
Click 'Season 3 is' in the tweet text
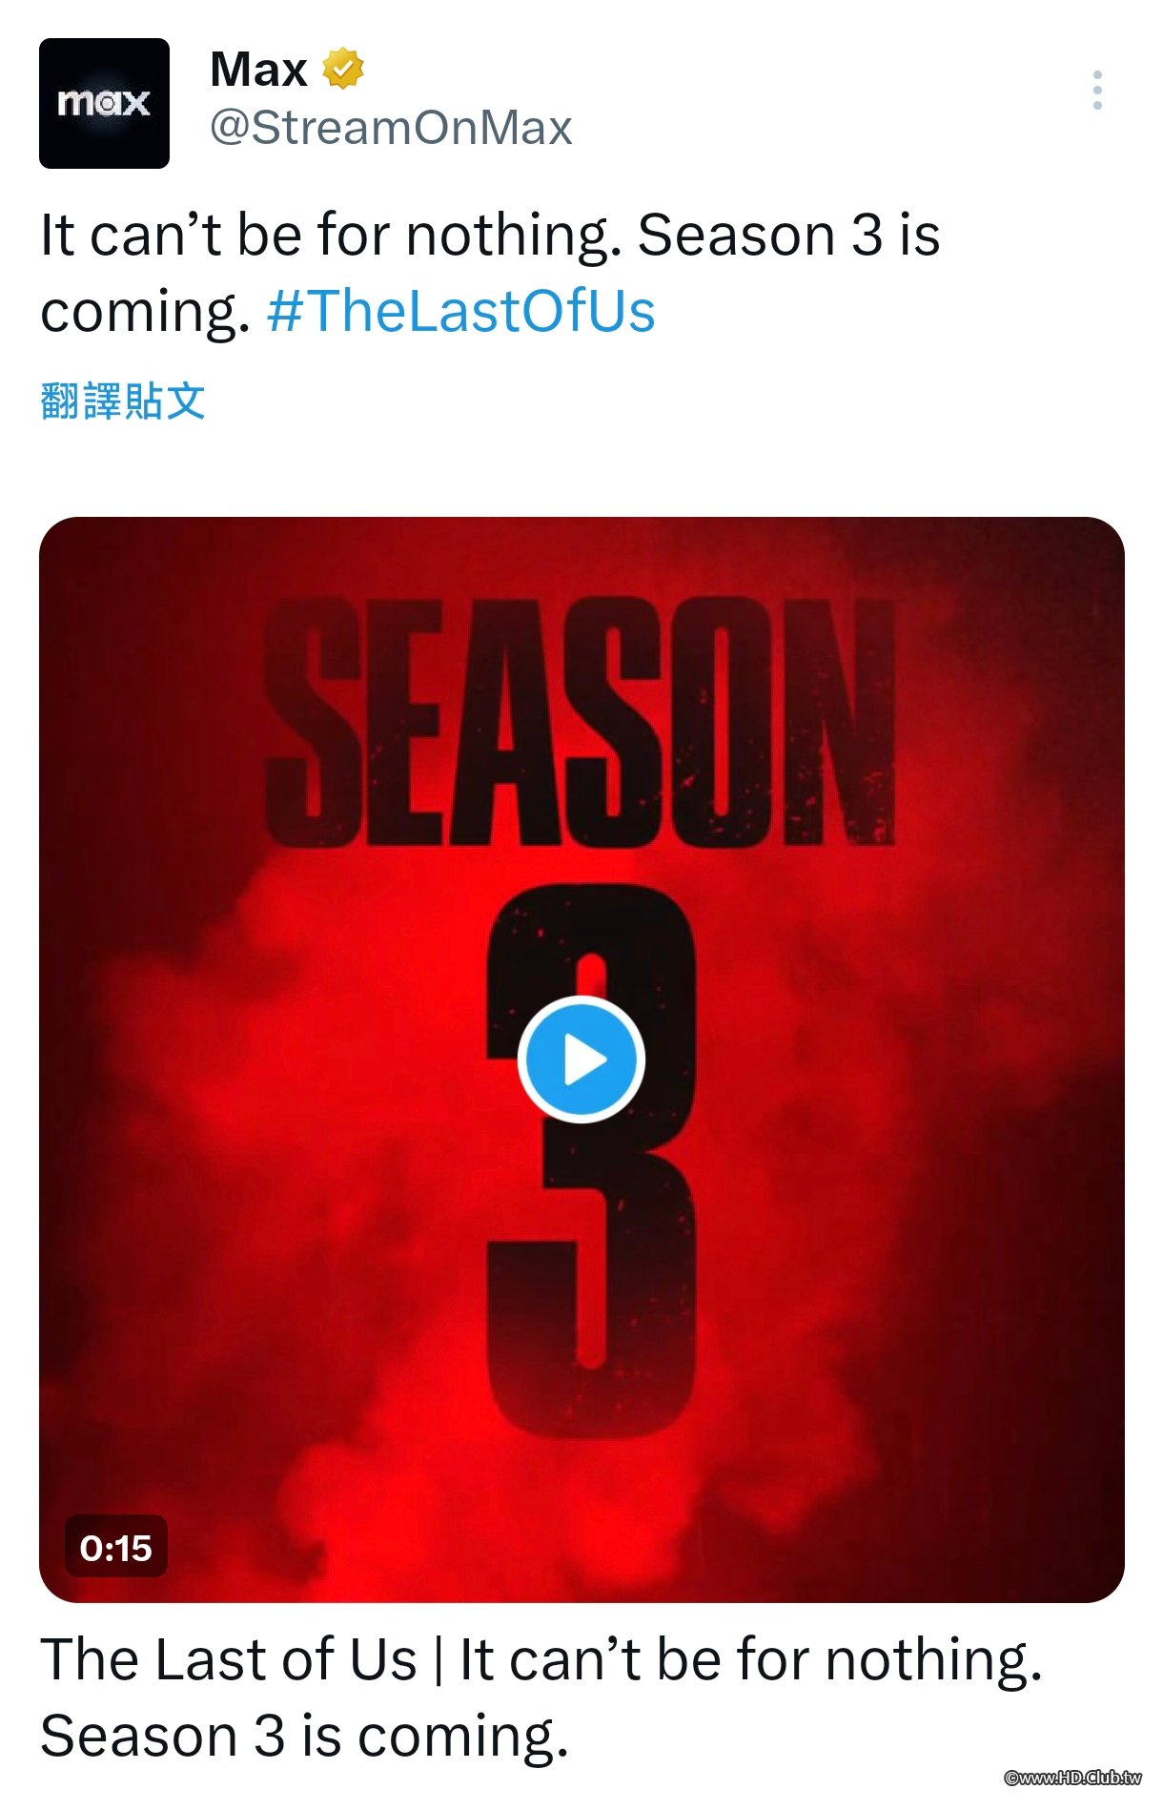point(789,235)
